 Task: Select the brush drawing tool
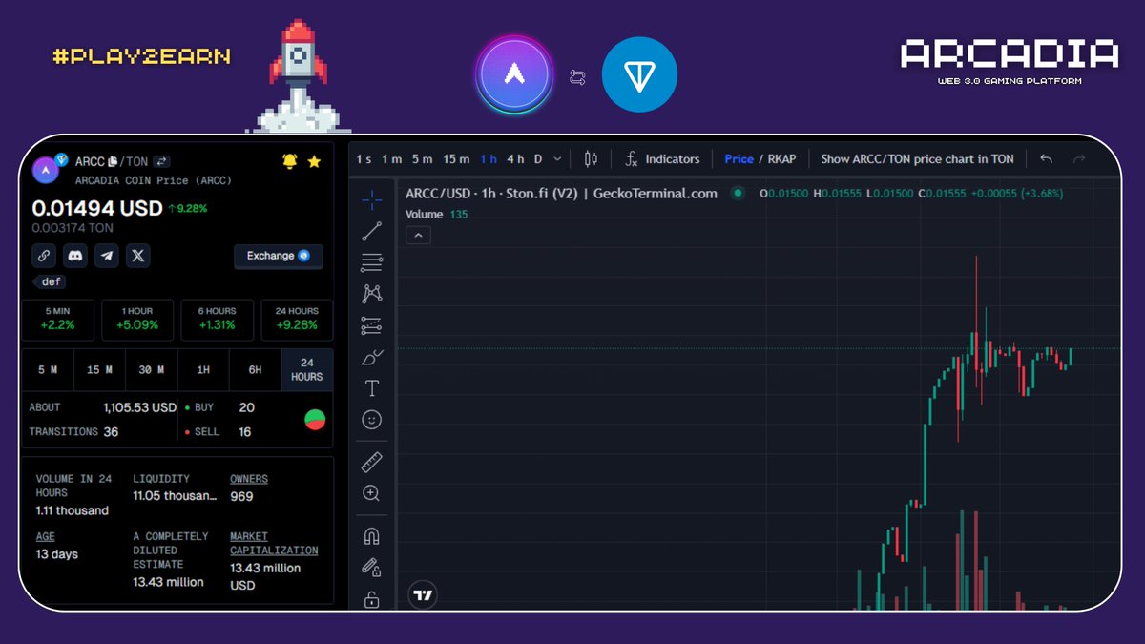pyautogui.click(x=372, y=357)
